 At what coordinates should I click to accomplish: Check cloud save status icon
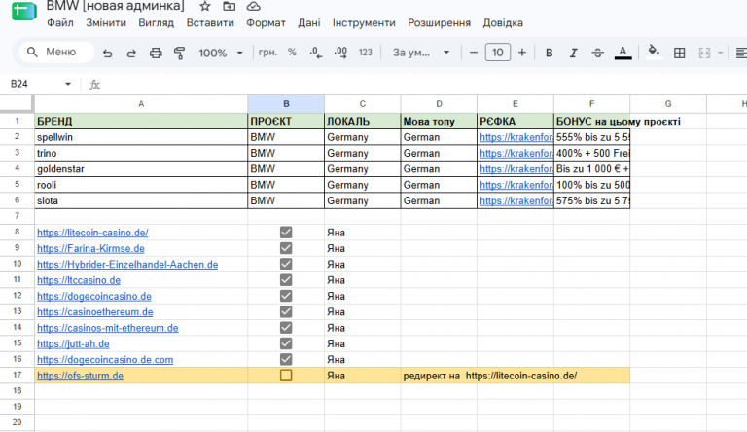[x=254, y=6]
